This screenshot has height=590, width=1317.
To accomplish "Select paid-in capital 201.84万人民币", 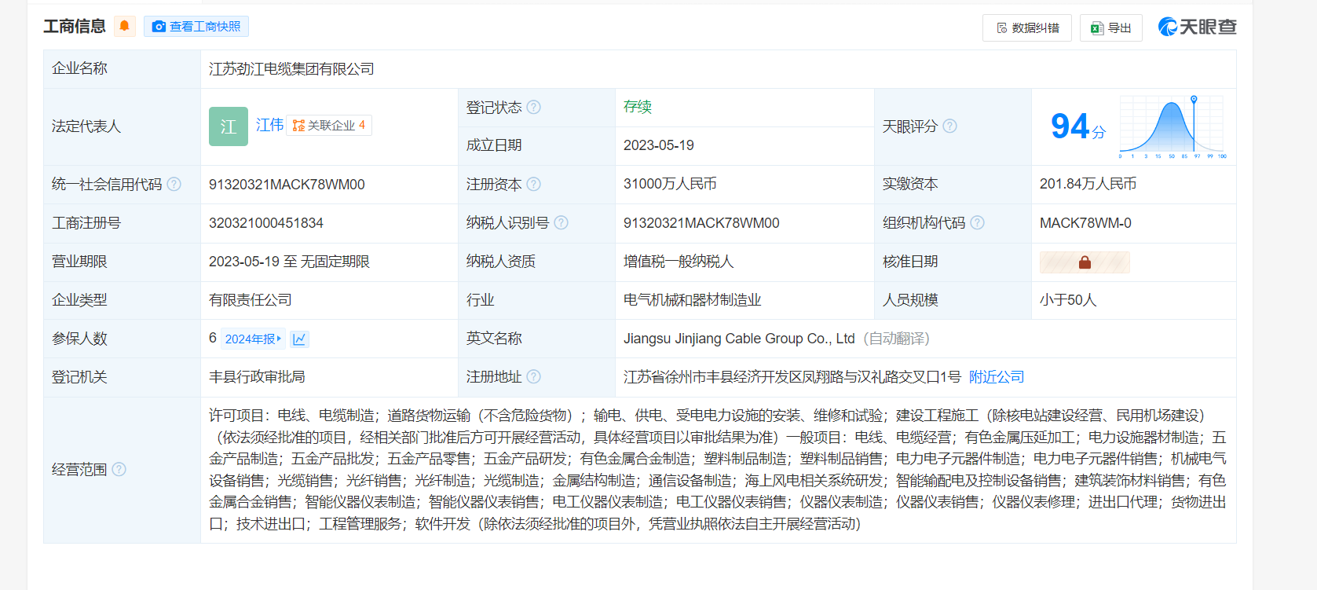I will pyautogui.click(x=1088, y=184).
